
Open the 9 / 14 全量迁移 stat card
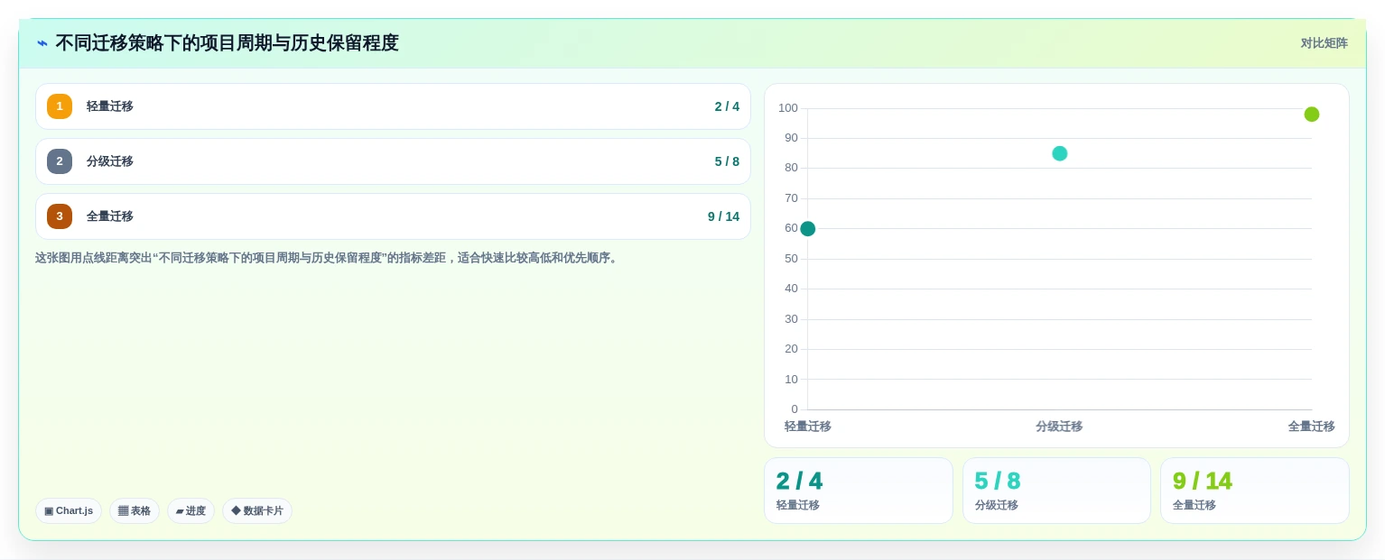coord(1255,491)
